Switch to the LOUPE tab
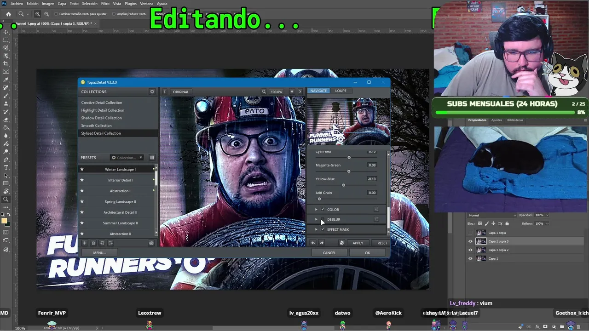 341,91
